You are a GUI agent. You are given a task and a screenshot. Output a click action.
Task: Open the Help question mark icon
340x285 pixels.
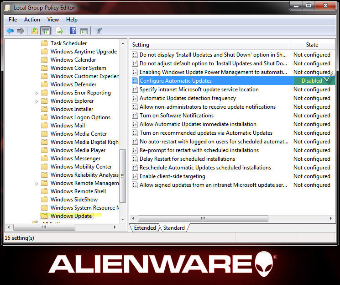(x=73, y=31)
